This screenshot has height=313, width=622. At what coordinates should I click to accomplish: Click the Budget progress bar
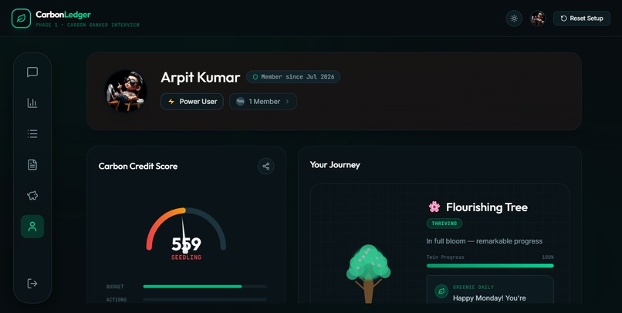tap(205, 286)
